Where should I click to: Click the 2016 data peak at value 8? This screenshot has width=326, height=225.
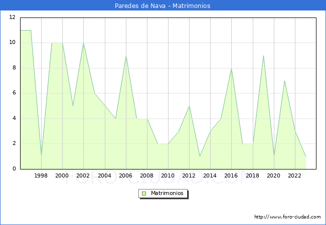pos(231,68)
